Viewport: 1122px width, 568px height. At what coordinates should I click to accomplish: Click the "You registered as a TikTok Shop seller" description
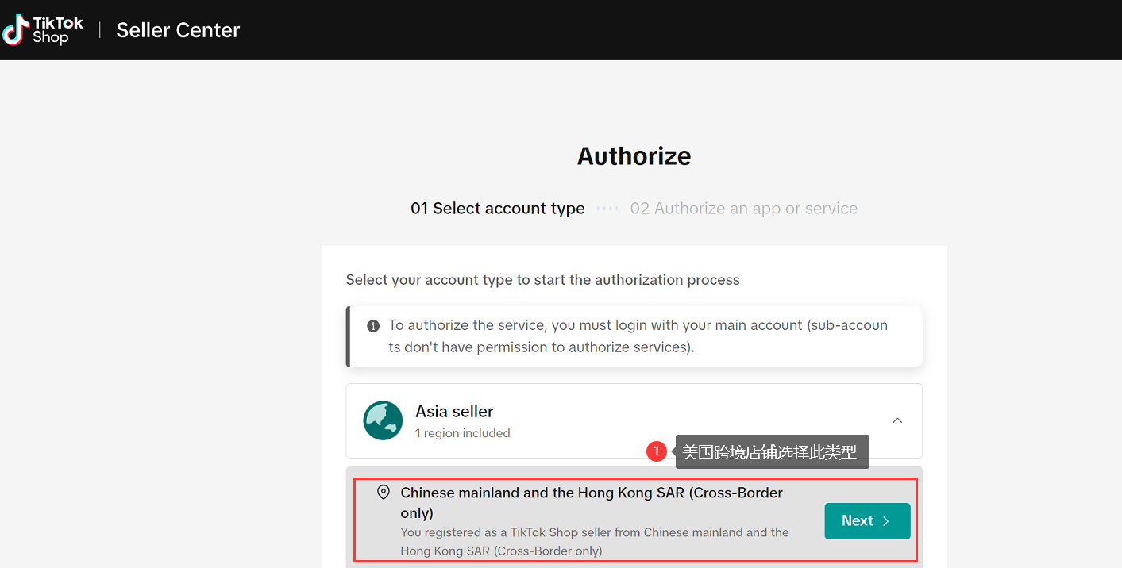[x=594, y=541]
